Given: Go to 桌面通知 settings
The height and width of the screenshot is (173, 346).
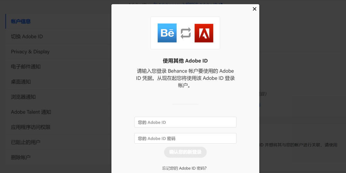Looking at the screenshot, I should (59, 82).
